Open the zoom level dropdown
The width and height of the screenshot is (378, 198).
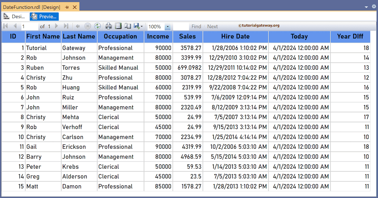[168, 27]
